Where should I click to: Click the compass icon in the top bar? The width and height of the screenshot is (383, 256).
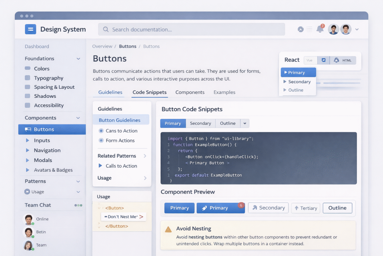pos(301,29)
